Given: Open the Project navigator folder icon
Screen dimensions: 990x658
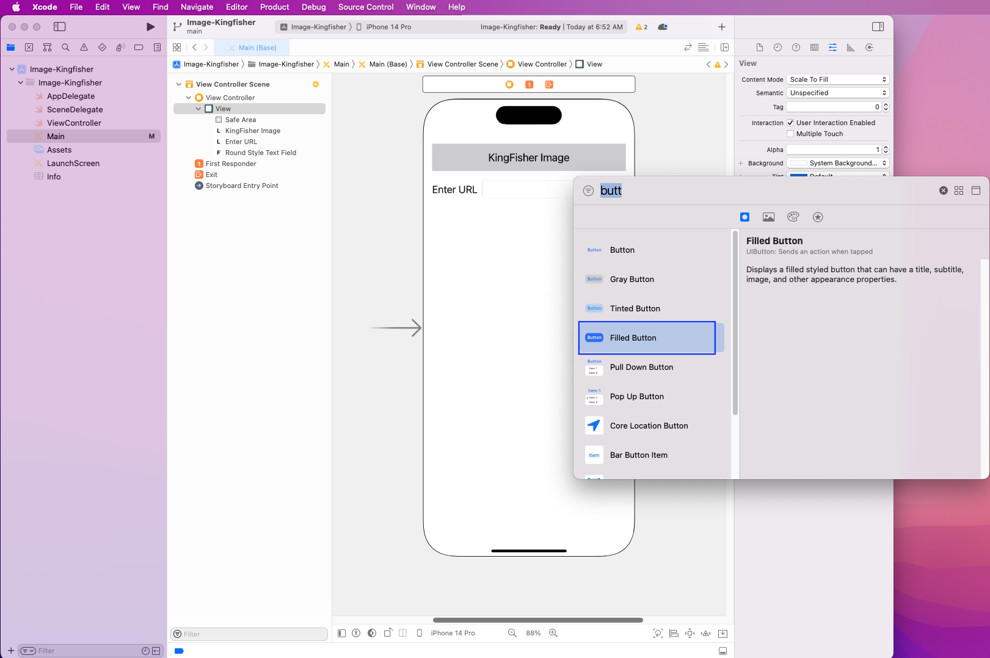Looking at the screenshot, I should (10, 48).
